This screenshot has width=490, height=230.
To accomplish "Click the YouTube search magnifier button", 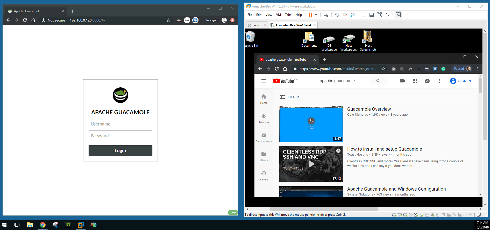I will (x=378, y=81).
